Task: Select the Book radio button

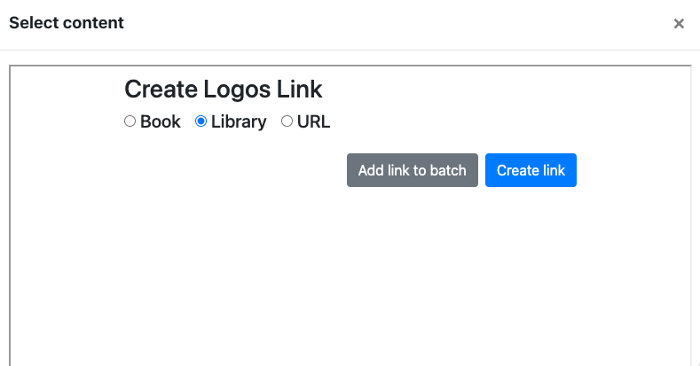Action: (x=130, y=121)
